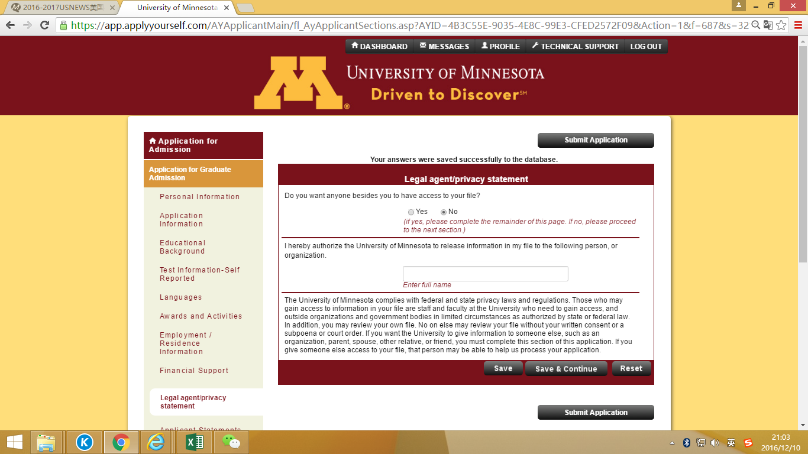
Task: Open the blue K app in taskbar
Action: [85, 442]
